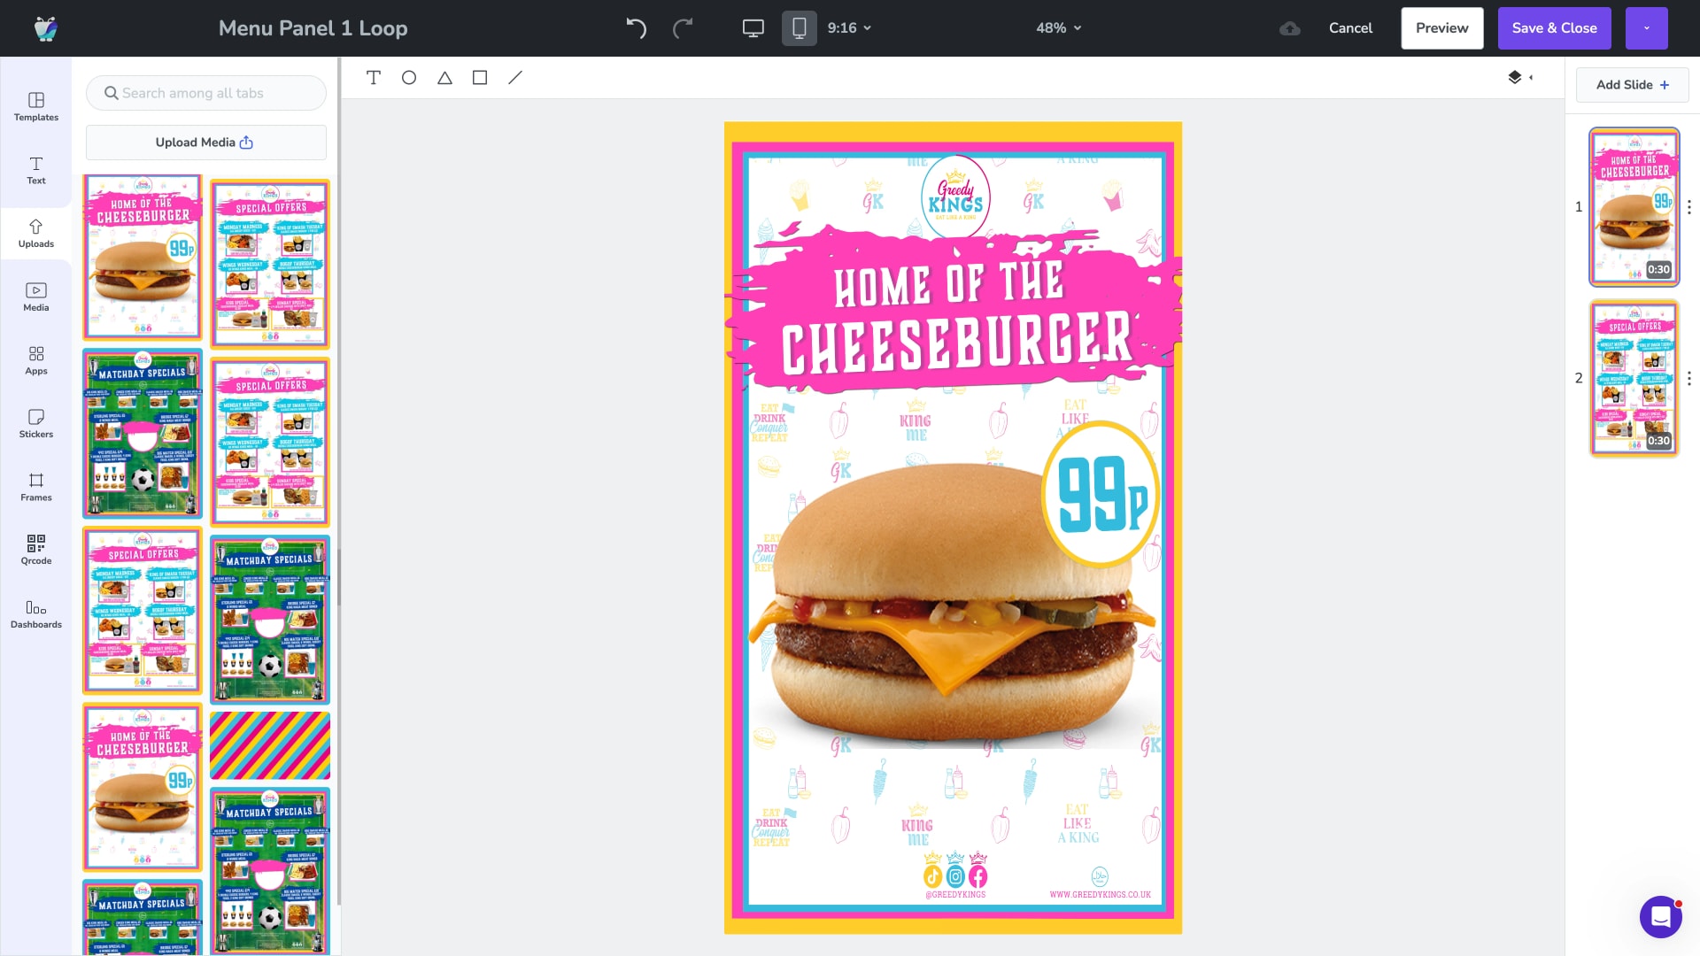This screenshot has width=1700, height=956.
Task: Redo the last action
Action: [x=682, y=28]
